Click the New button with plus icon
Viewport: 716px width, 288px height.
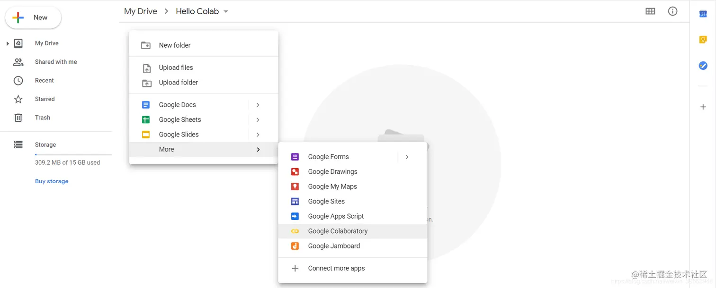33,17
